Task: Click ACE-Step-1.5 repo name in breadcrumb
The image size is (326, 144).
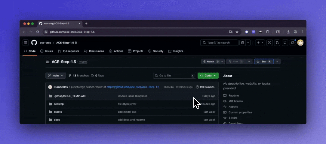Action: [65, 43]
